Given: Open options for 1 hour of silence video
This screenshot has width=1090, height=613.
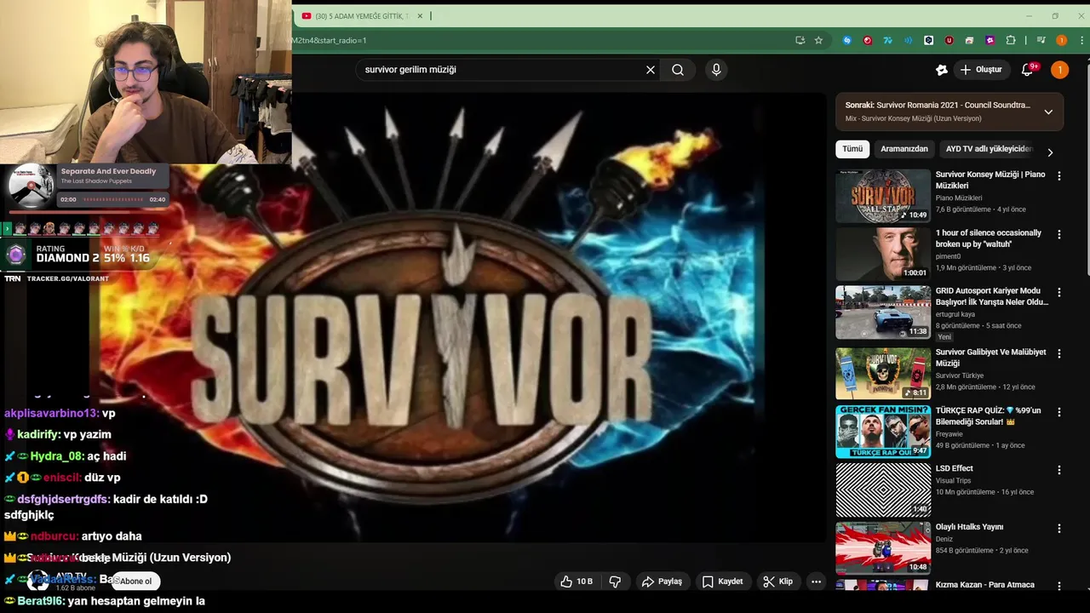Looking at the screenshot, I should click(x=1059, y=234).
